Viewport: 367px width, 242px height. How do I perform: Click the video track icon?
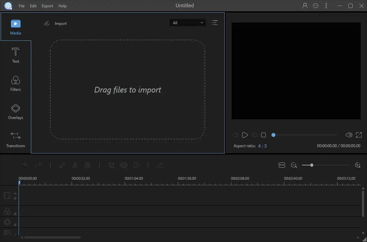tap(7, 196)
